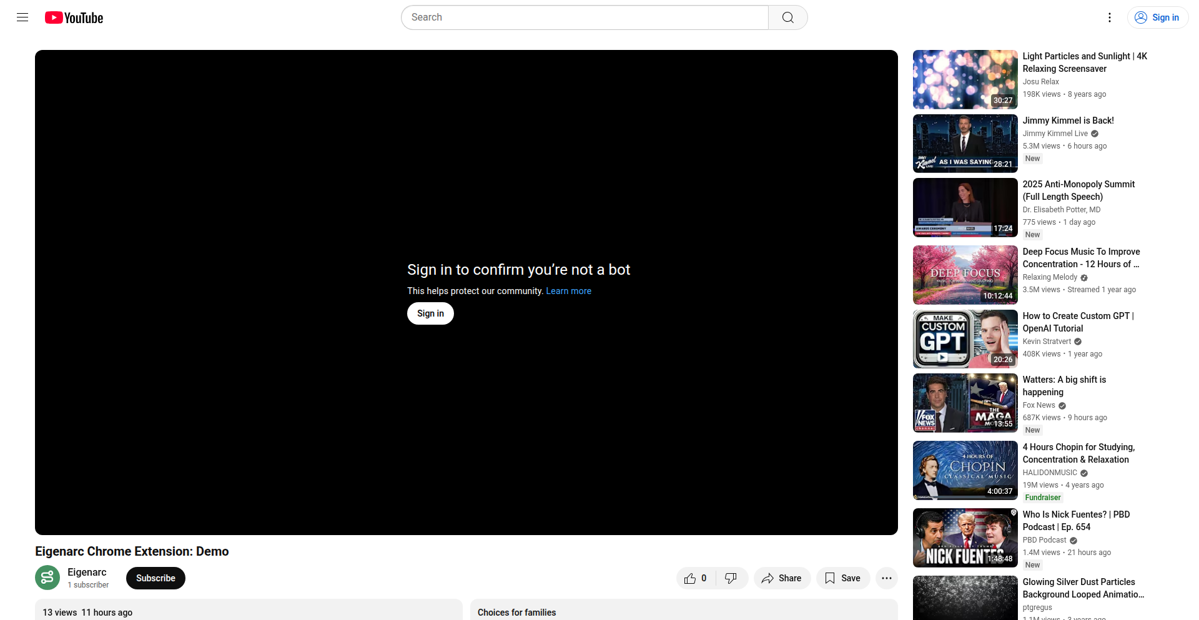
Task: Open Glowing Silver Dust Particles thumbnail
Action: click(965, 598)
